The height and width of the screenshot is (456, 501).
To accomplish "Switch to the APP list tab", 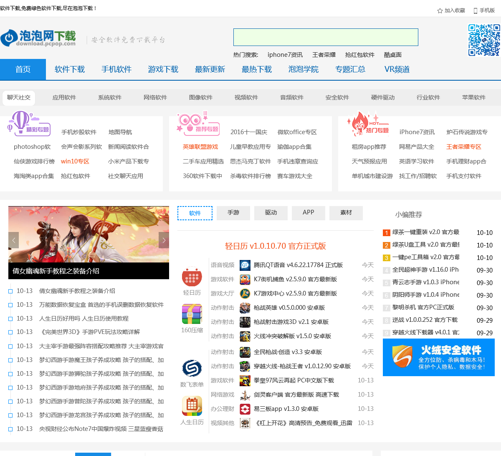I will [309, 213].
